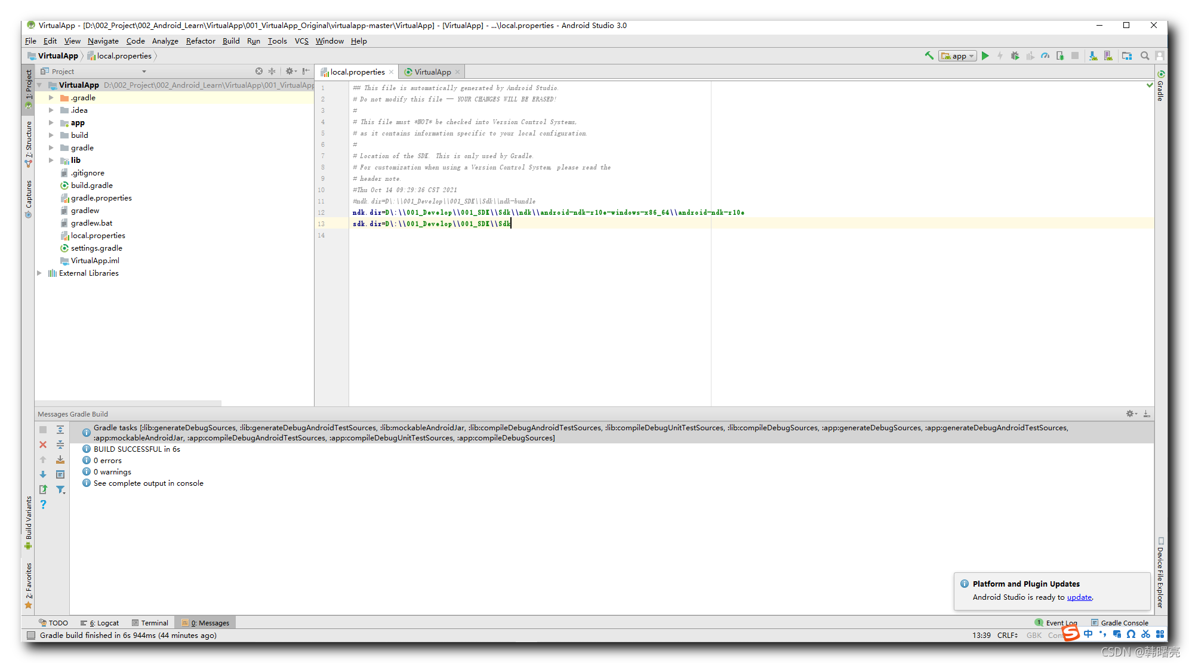Open Project Structure toolbar icon
Viewport: 1189px width, 663px height.
coord(1127,55)
